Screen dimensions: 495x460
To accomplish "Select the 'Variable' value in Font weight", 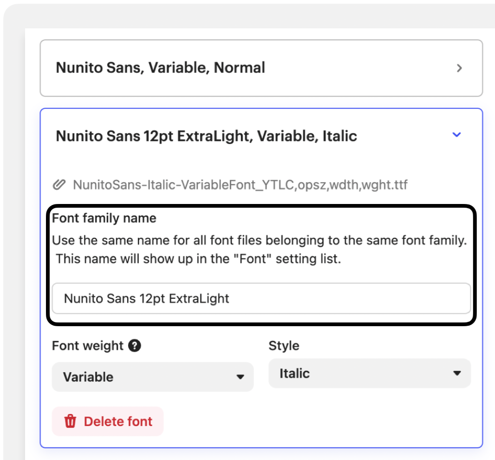I will click(88, 377).
